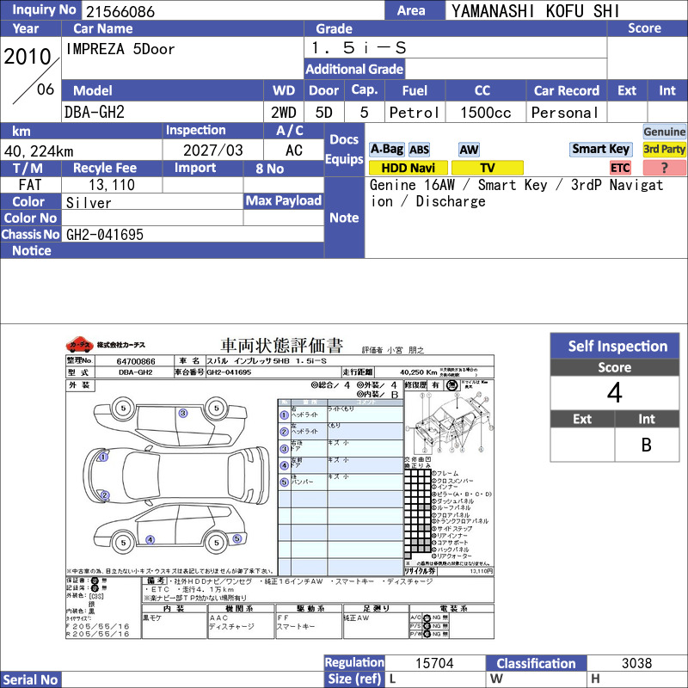
Task: Click grade value 1.5i-S
Action: [x=359, y=48]
